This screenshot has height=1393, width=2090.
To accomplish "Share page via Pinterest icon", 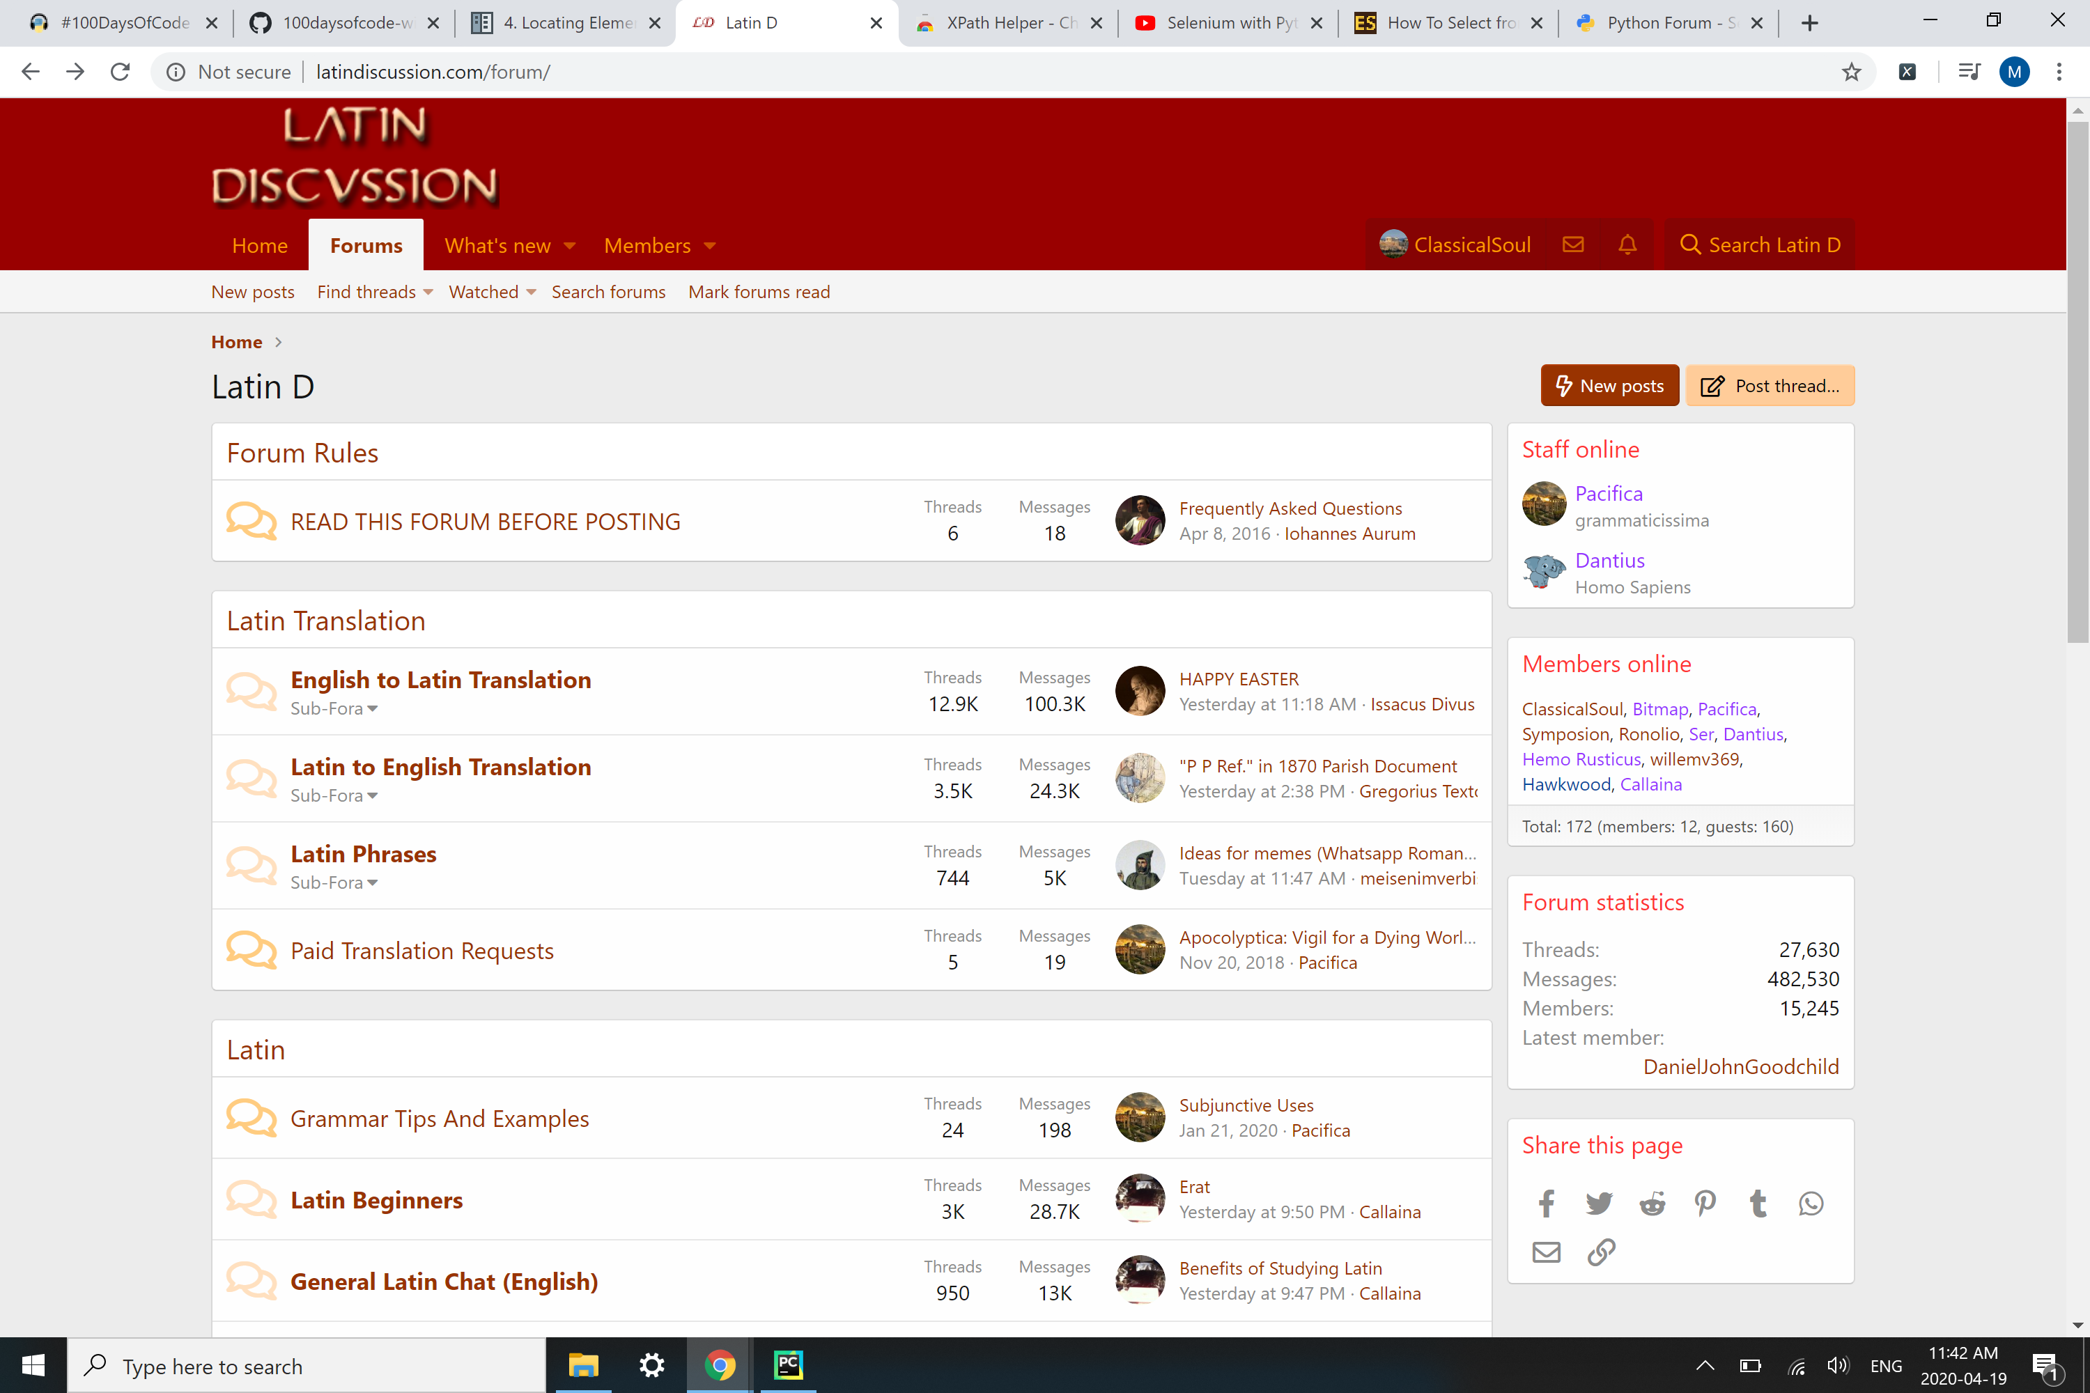I will click(1704, 1203).
